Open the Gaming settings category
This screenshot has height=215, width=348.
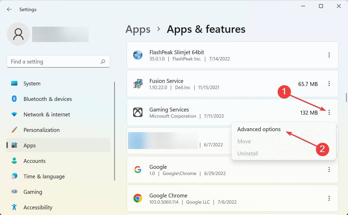(58, 192)
